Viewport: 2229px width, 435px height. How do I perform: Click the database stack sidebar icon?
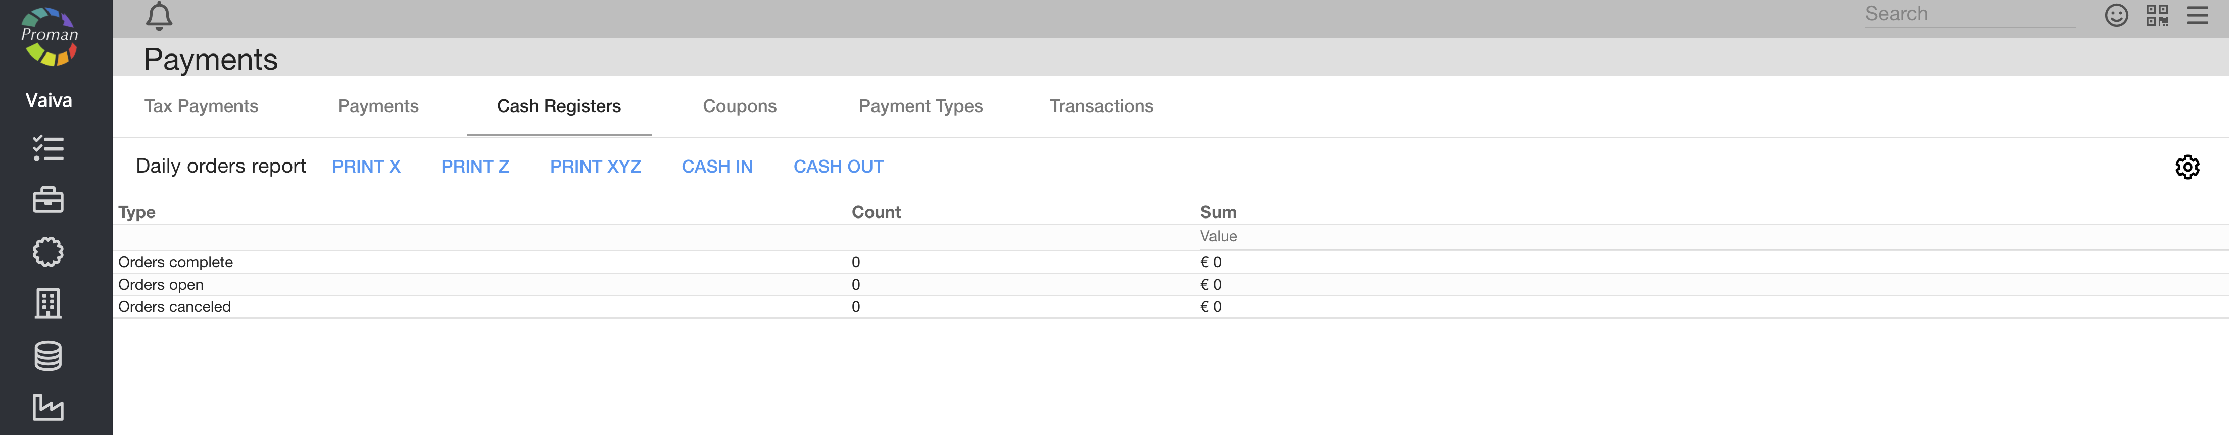click(x=49, y=355)
